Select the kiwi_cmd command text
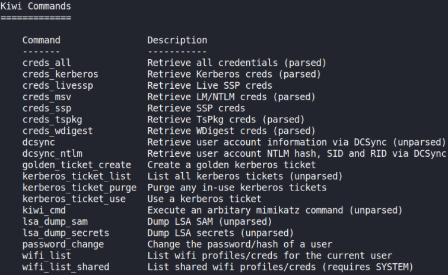The image size is (448, 275). coord(44,211)
